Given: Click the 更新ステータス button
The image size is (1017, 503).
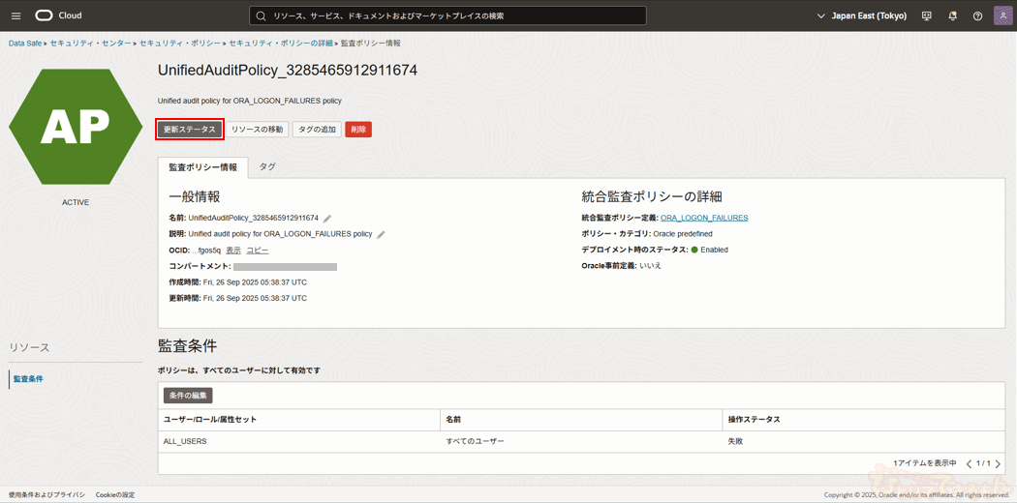Looking at the screenshot, I should click(x=190, y=130).
